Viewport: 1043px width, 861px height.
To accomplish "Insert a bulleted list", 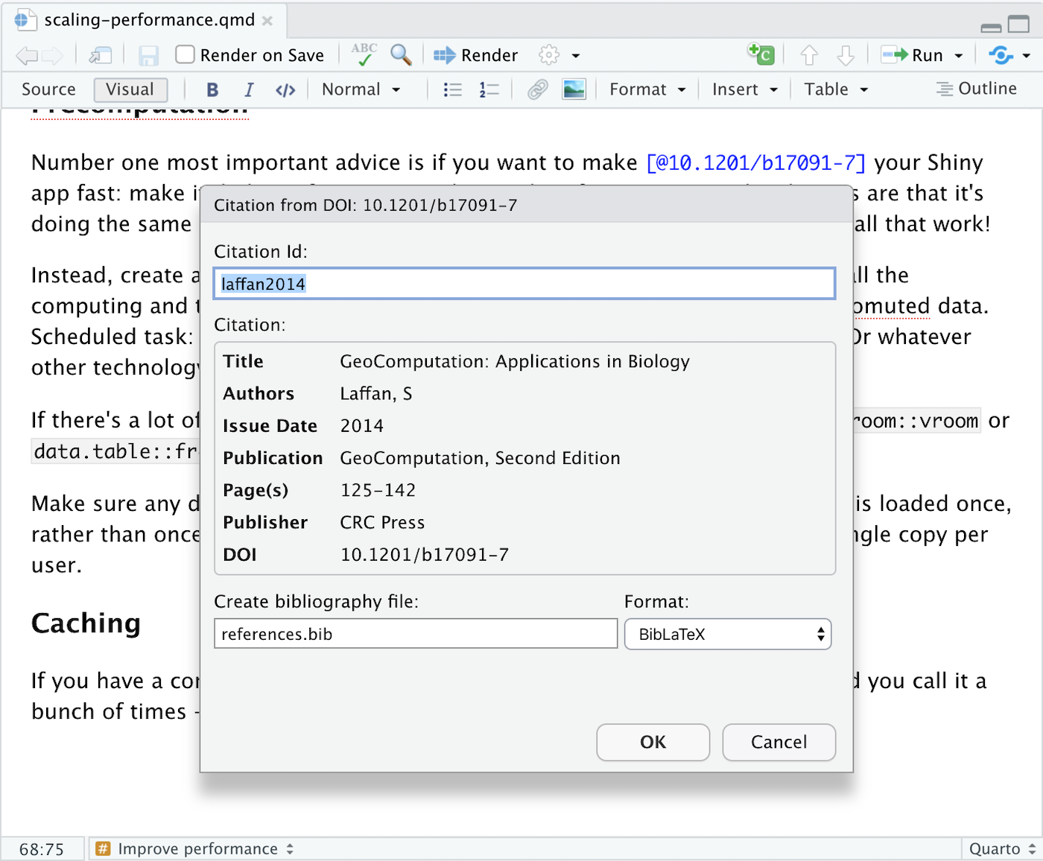I will tap(452, 89).
